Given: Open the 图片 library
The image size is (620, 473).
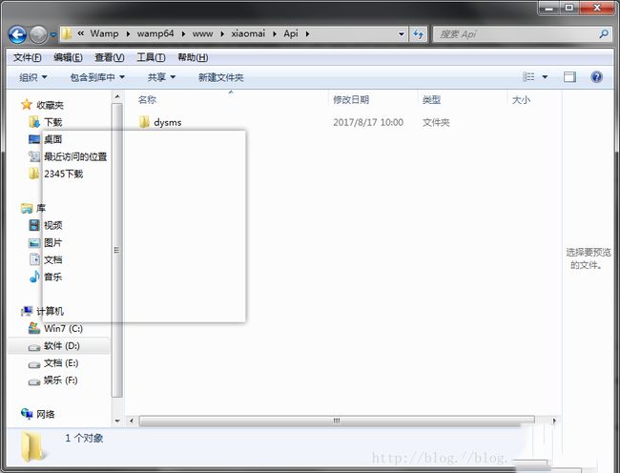Looking at the screenshot, I should (53, 242).
